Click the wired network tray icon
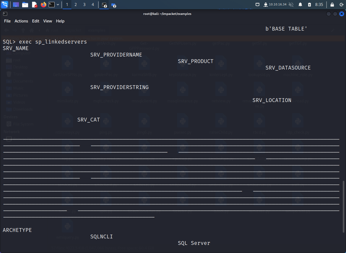Image resolution: width=346 pixels, height=253 pixels. (x=258, y=5)
